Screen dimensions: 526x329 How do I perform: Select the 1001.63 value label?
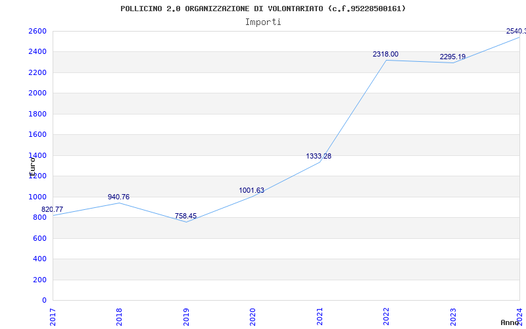pos(251,191)
